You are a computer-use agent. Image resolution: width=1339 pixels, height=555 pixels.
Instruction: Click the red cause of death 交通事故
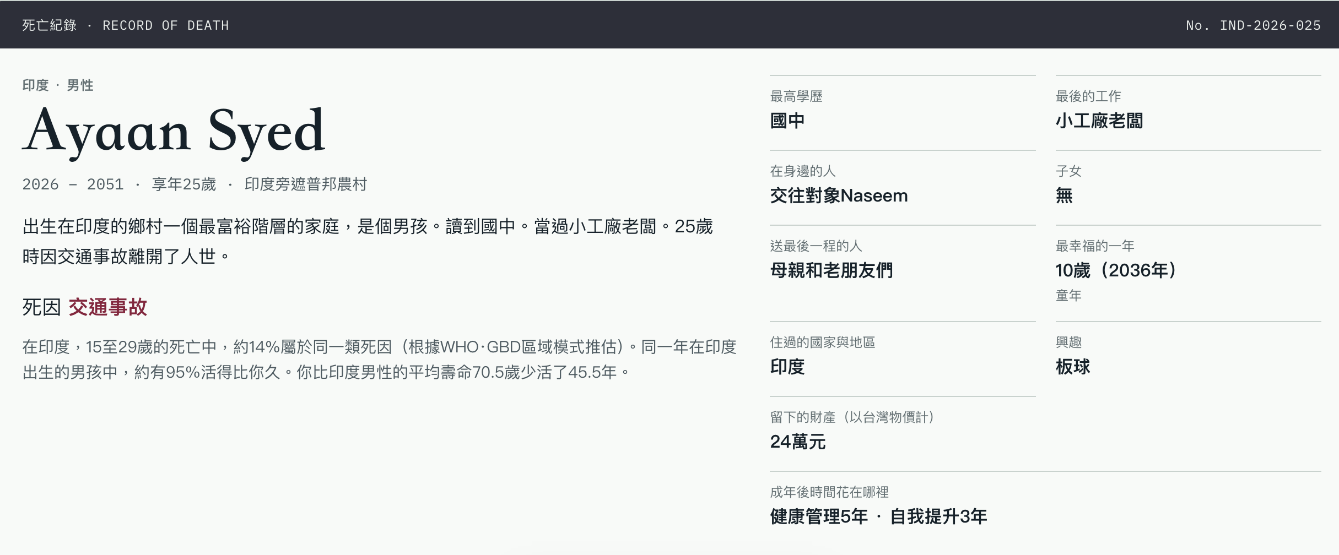[x=108, y=307]
